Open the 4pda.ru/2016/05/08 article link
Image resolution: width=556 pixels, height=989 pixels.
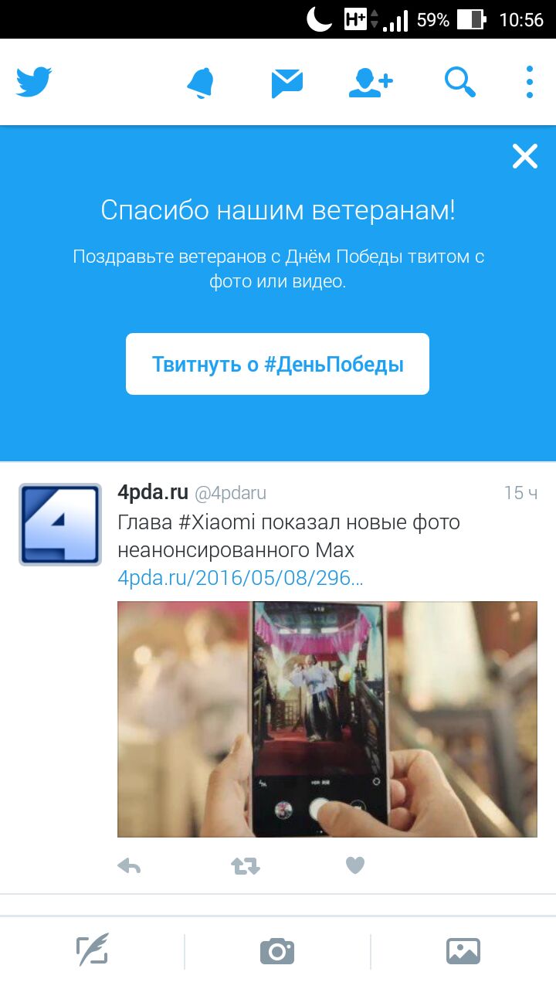[x=240, y=578]
